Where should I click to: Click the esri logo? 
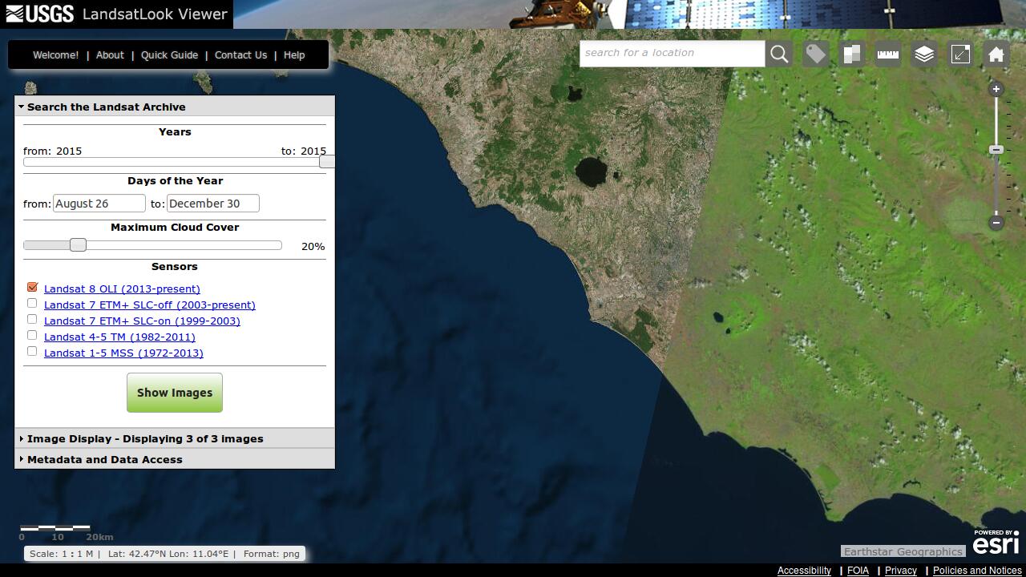coord(996,542)
